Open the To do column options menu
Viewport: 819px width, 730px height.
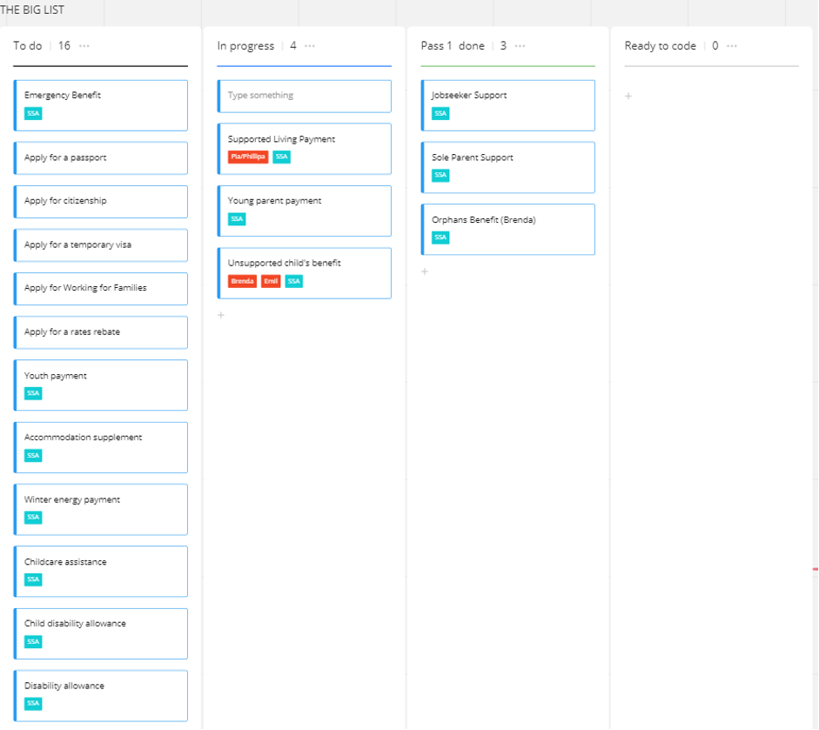(84, 46)
